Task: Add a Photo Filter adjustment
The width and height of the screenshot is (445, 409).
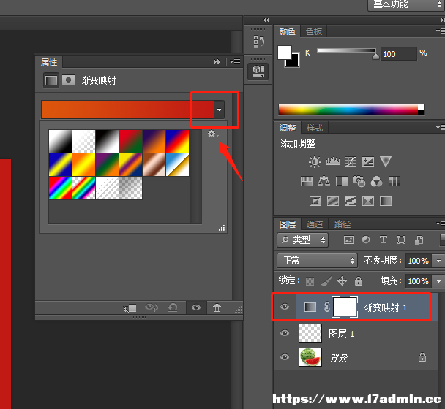Action: 359,182
